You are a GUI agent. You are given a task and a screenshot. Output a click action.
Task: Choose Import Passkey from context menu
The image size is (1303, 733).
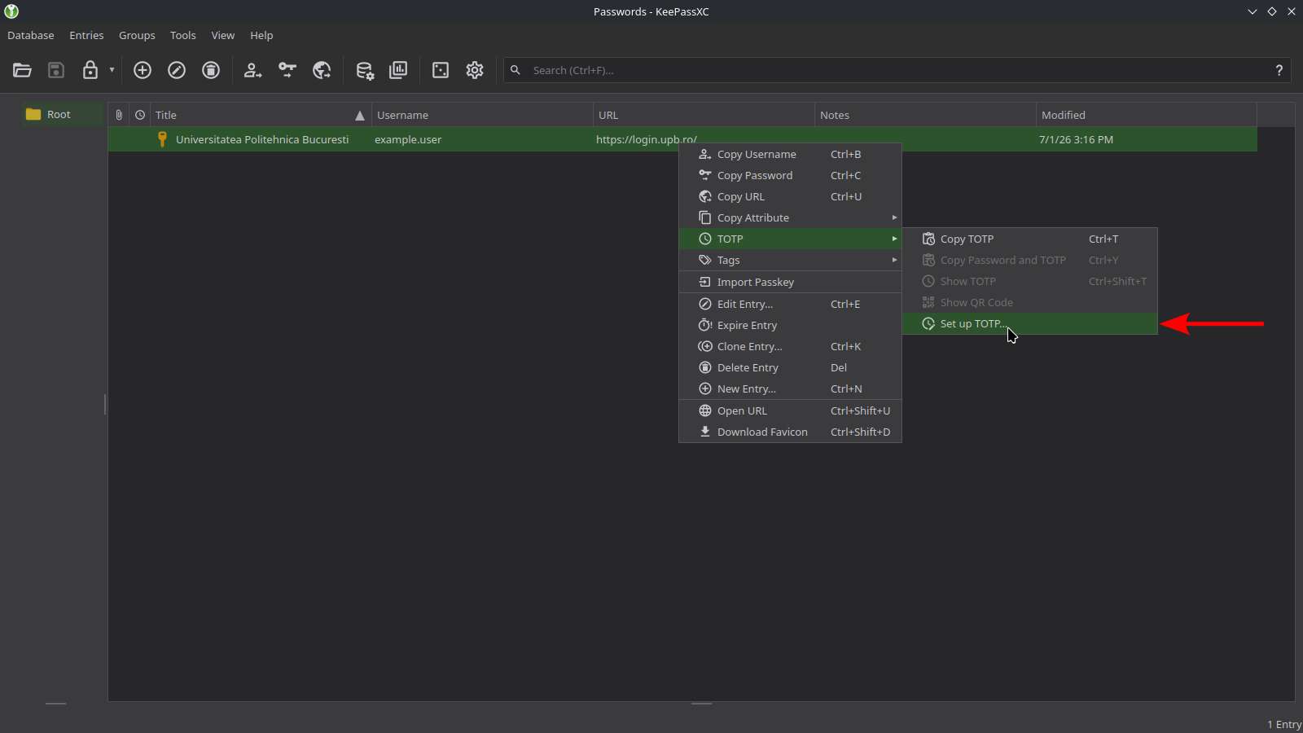tap(790, 282)
